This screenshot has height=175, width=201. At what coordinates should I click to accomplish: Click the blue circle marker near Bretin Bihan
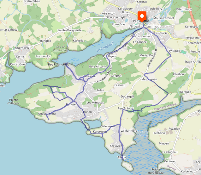[5, 19]
